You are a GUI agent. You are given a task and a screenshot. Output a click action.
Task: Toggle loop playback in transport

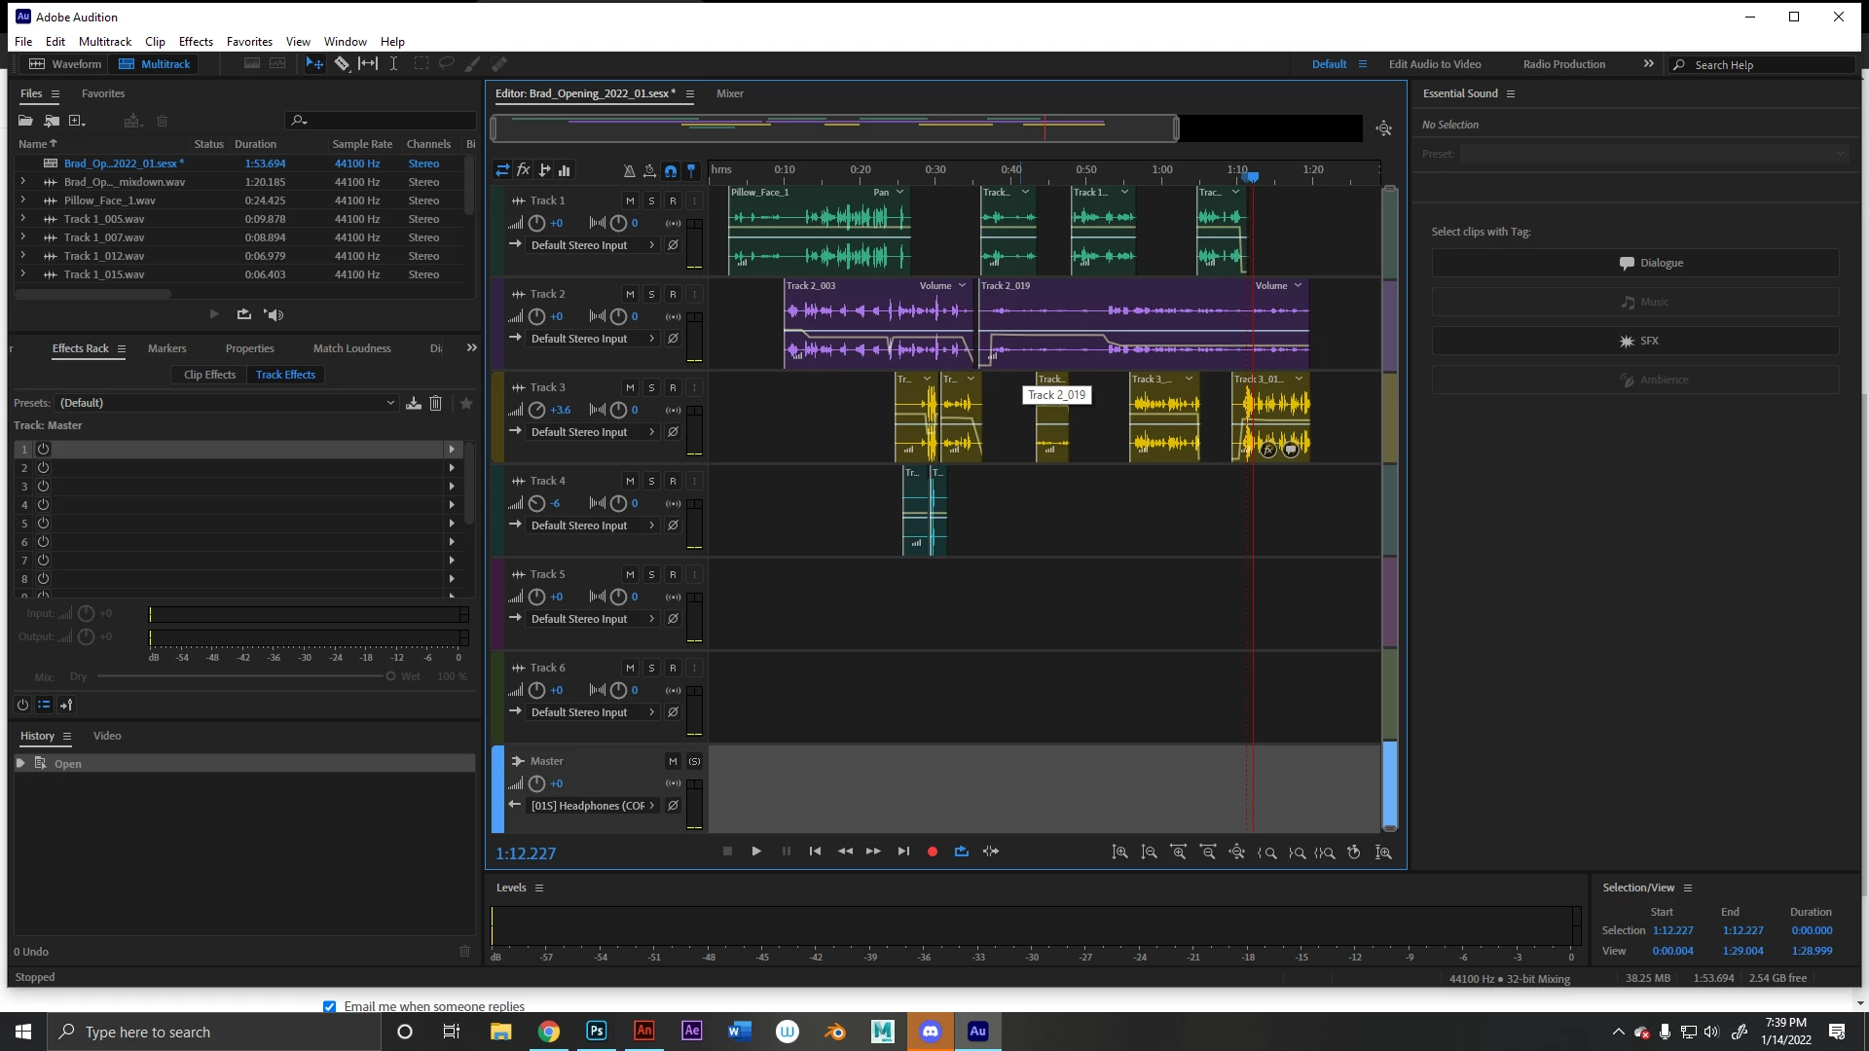962,852
